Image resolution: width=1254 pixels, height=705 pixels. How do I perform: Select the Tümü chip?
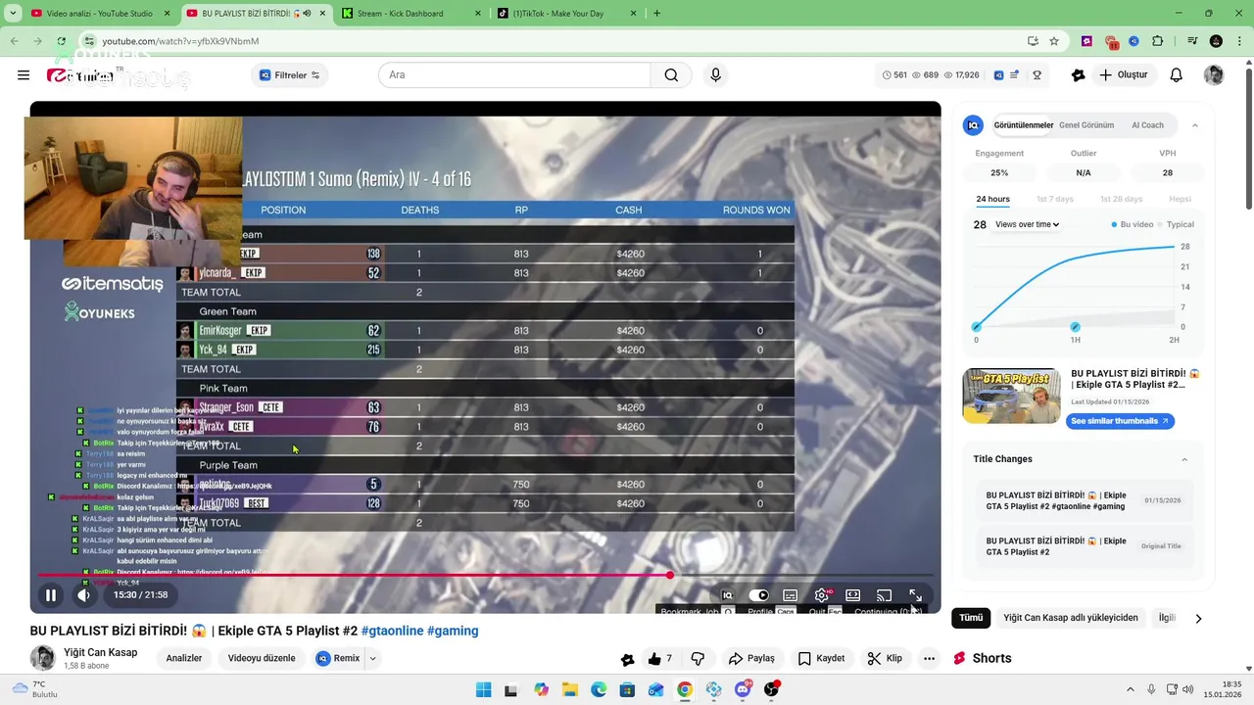[x=971, y=618]
